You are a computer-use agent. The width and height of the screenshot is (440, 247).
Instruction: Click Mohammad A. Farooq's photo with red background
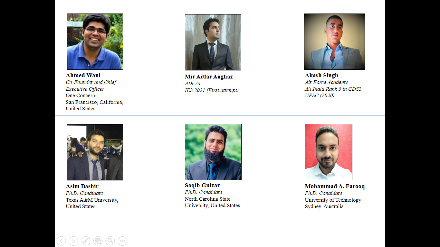point(329,152)
